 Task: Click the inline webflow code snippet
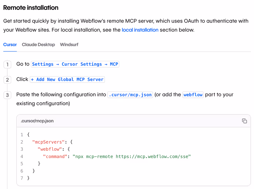coord(193,95)
